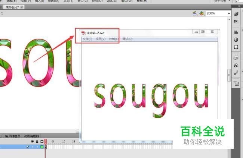The image size is (243, 158).
Task: Minimize the 未命名-2.swf preview window
Action: 196,32
